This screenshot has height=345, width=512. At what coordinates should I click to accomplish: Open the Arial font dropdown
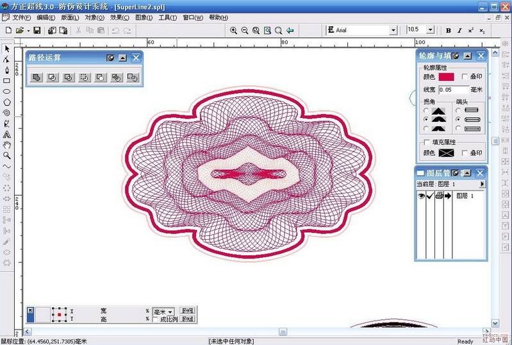(x=393, y=30)
